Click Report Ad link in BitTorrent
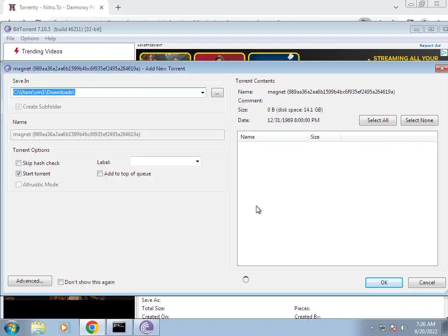 point(430,45)
